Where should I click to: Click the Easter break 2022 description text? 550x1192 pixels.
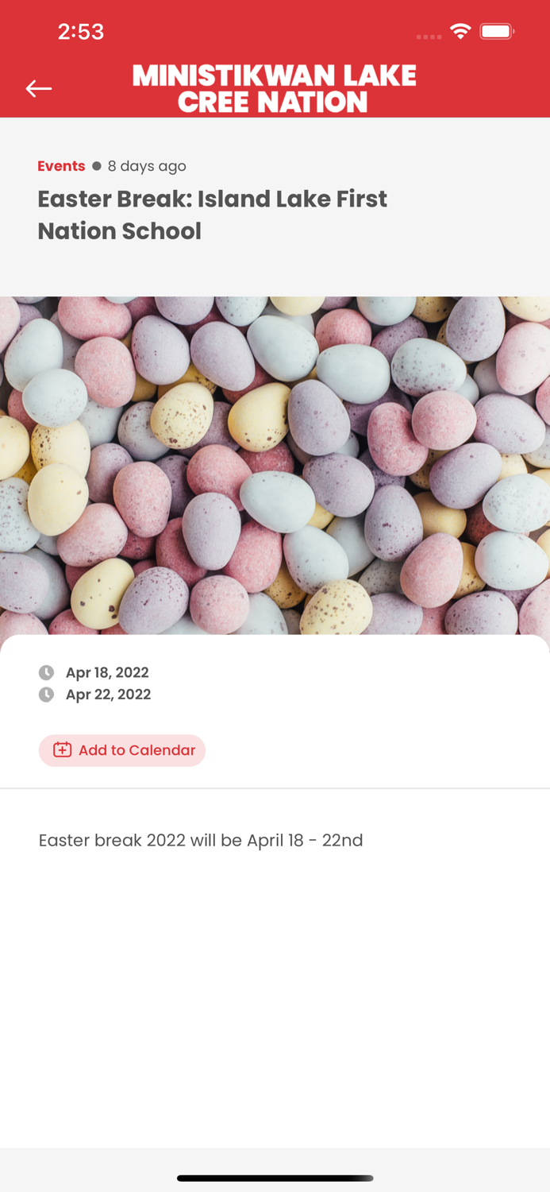pos(201,840)
